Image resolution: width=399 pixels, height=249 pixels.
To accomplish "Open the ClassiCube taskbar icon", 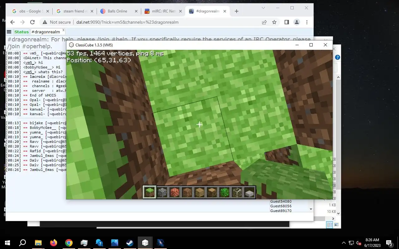I will (145, 243).
